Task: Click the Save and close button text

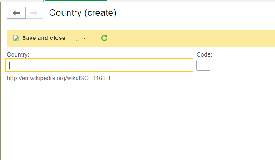Action: pyautogui.click(x=44, y=38)
